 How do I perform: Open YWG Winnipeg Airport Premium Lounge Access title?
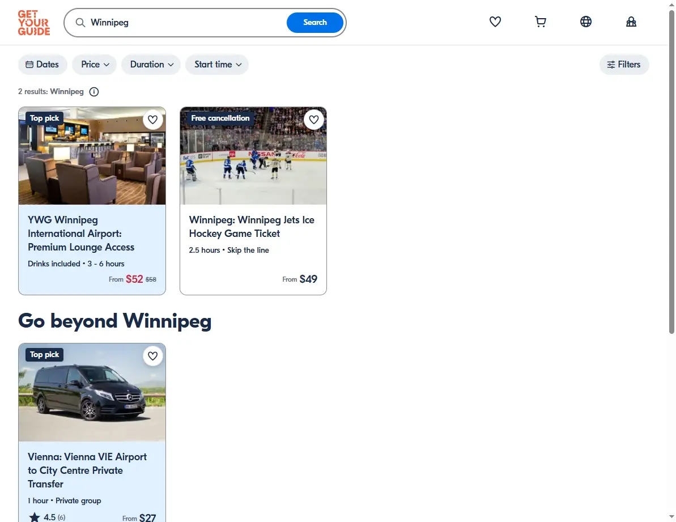coord(81,234)
